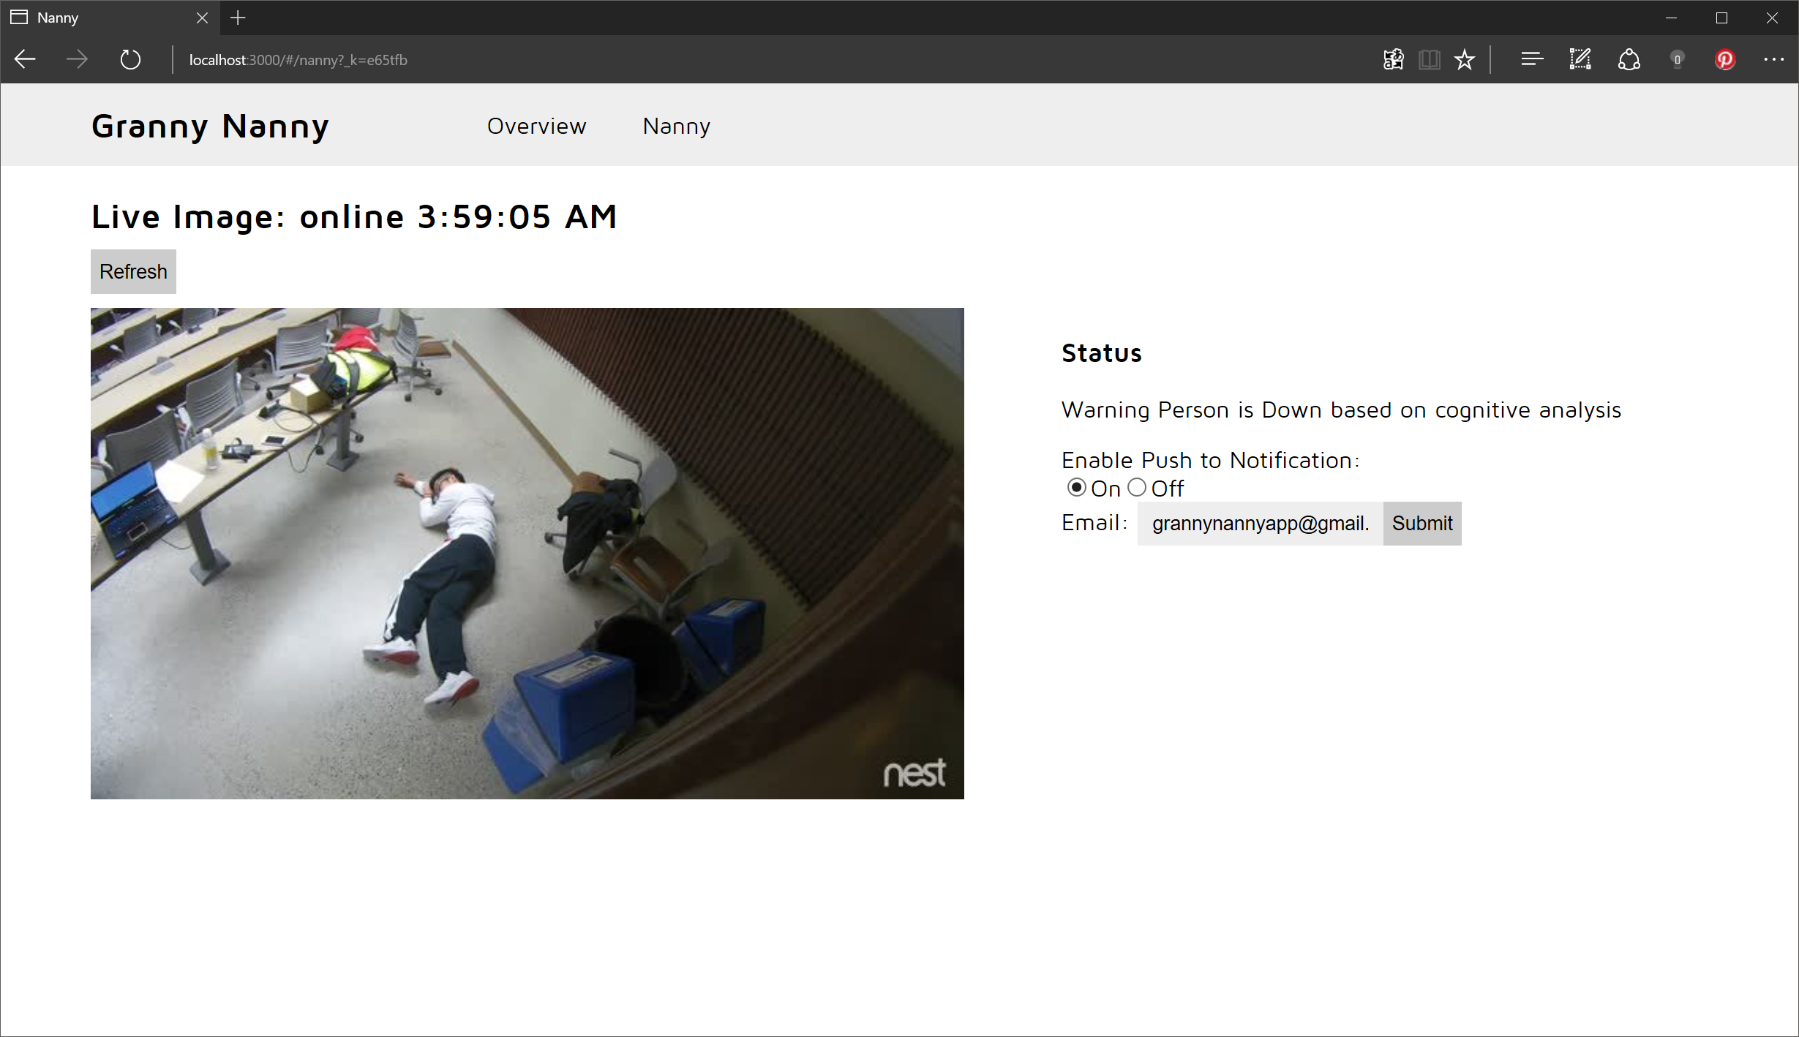Viewport: 1799px width, 1037px height.
Task: Click the translator extension icon in toolbar
Action: click(1393, 59)
